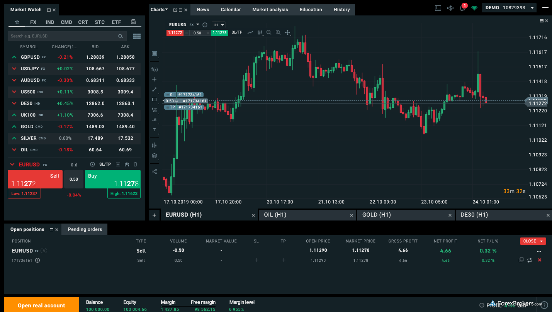Click the deposit dollar icon in the top bar
The width and height of the screenshot is (552, 312).
450,8
